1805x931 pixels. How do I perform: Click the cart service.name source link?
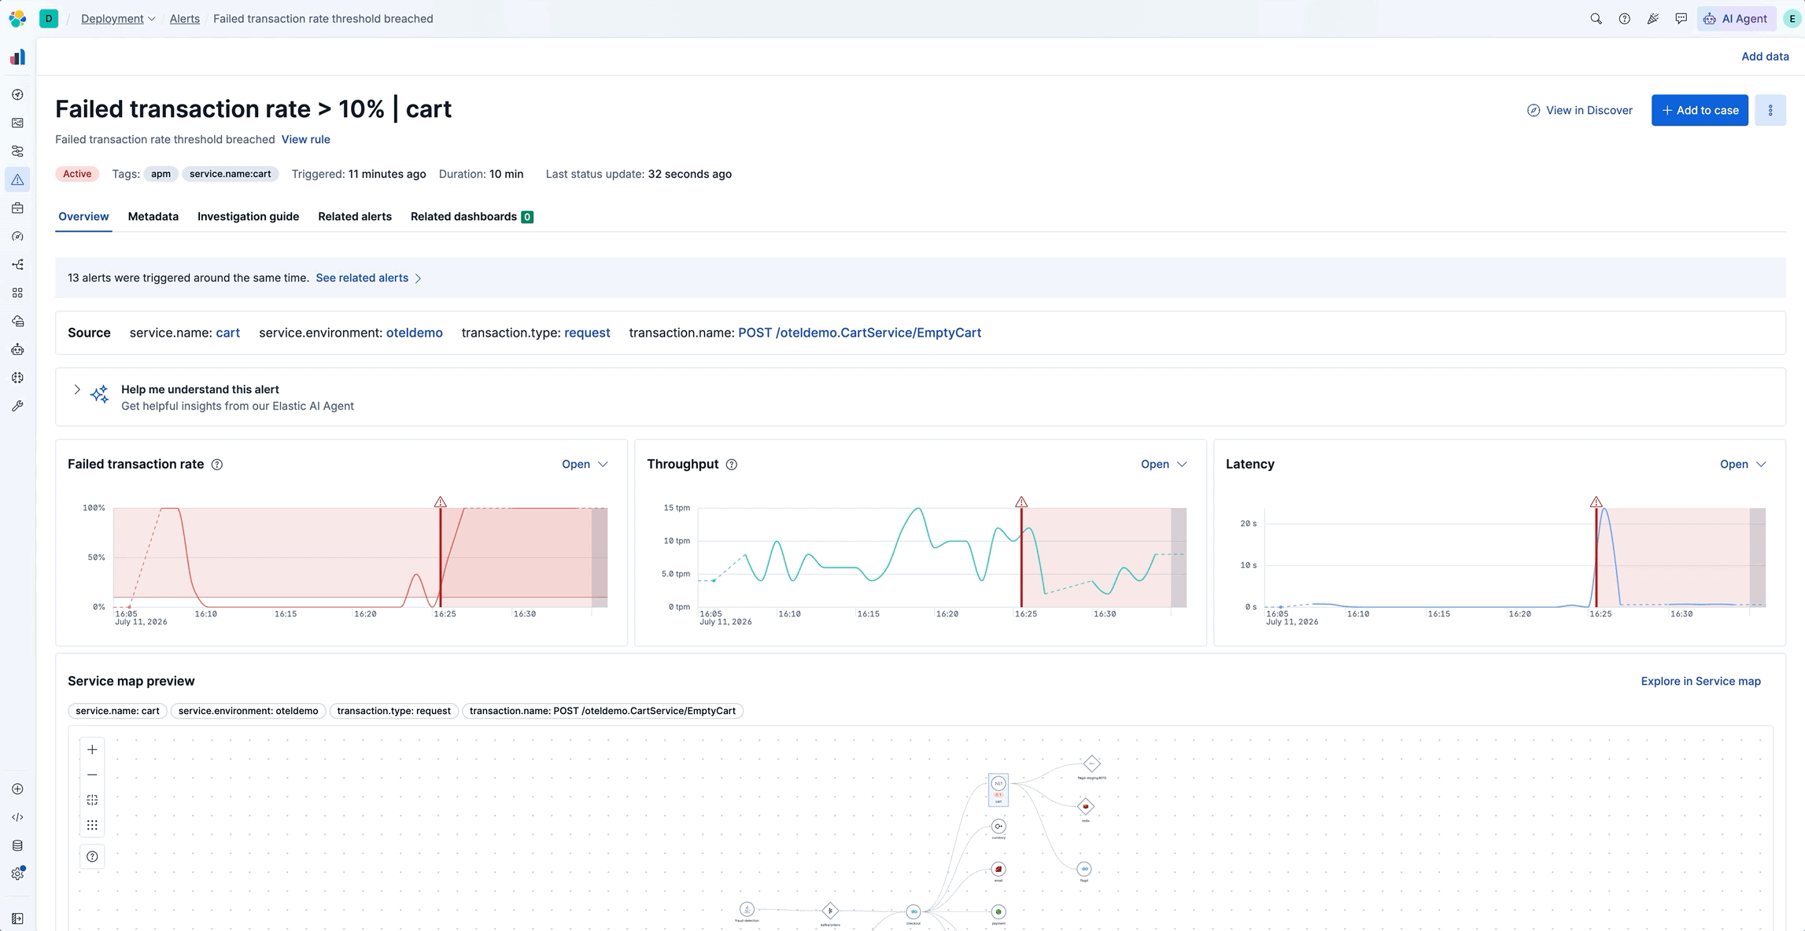coord(228,333)
